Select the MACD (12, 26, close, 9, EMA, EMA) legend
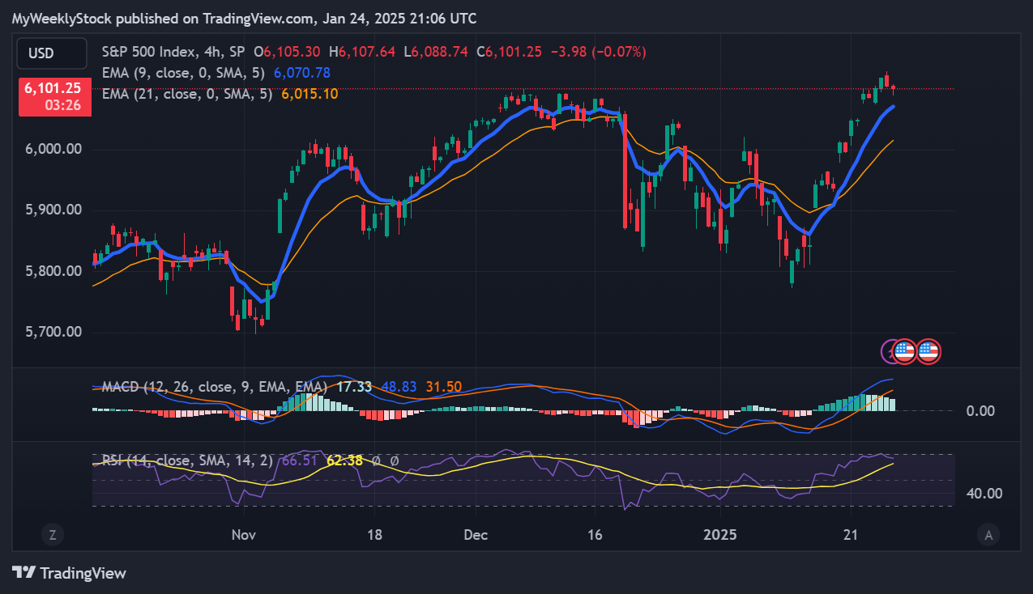The height and width of the screenshot is (594, 1033). [x=215, y=387]
